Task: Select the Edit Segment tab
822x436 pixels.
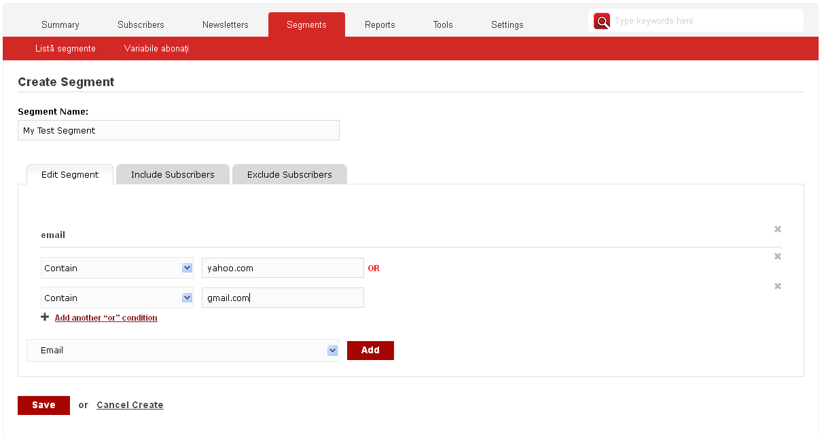Action: pyautogui.click(x=70, y=174)
